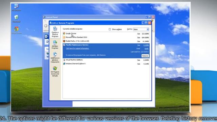Close the Control Panel window
Screen dimensions: 217x122
pos(153,17)
